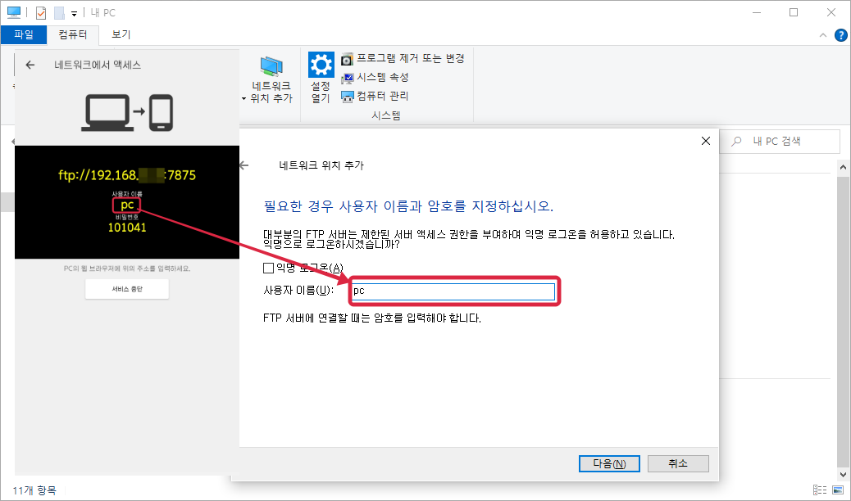Open the 네트워크 위치 추가 dropdown arrow
851x501 pixels.
click(244, 99)
